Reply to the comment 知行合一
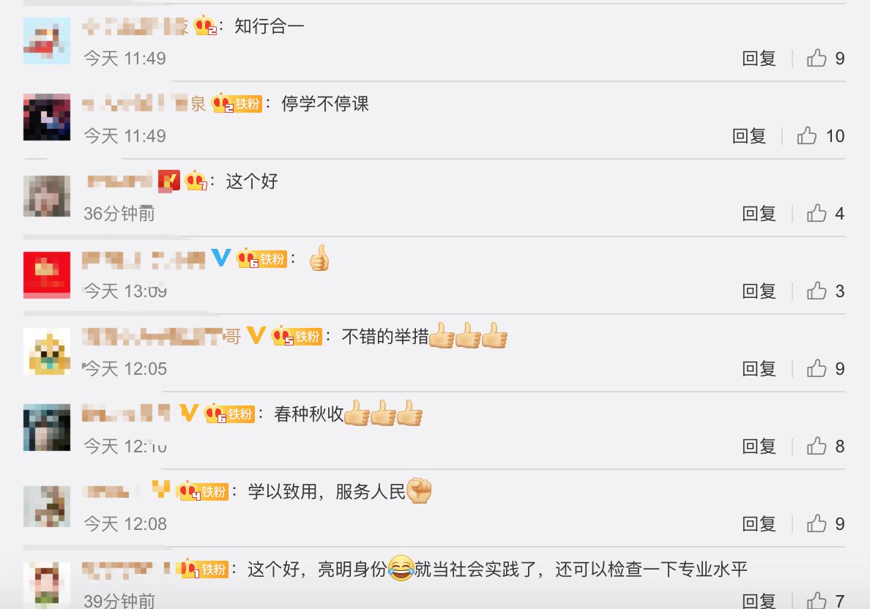The image size is (870, 609). pyautogui.click(x=759, y=59)
